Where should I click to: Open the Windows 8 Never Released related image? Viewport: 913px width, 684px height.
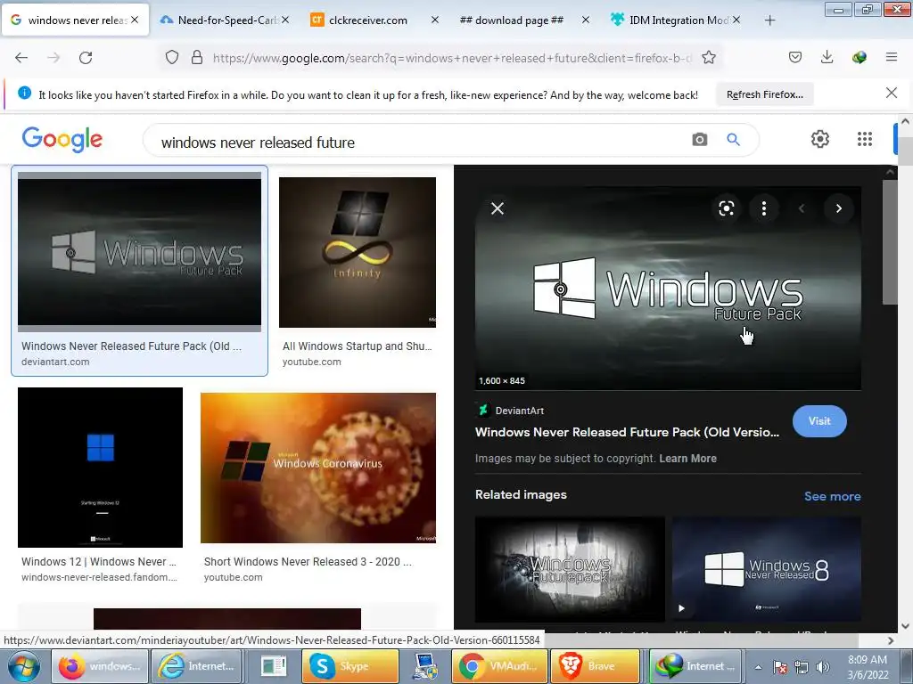click(x=767, y=569)
